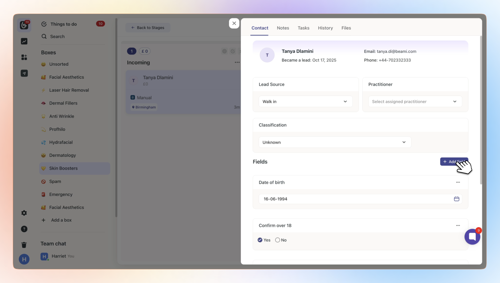
Task: Open the calendar picker for Date of birth
Action: [x=457, y=199]
